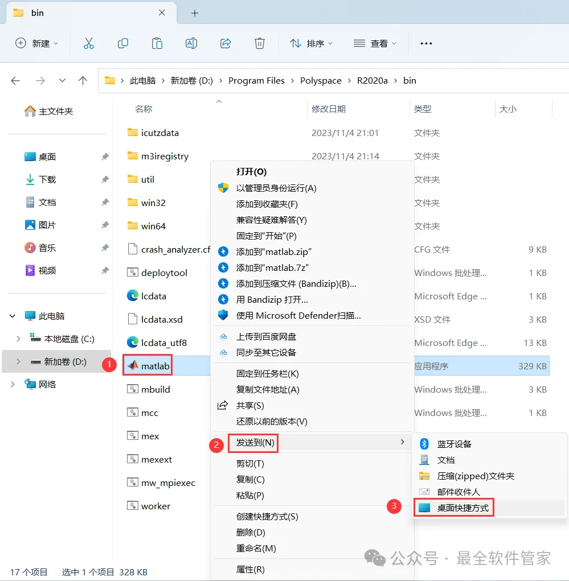Click the 蓝牙设备 Bluetooth icon in submenu
The height and width of the screenshot is (581, 569).
[x=424, y=443]
